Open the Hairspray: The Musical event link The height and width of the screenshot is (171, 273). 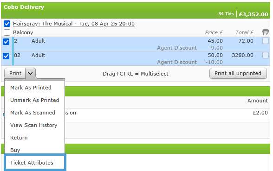pyautogui.click(x=74, y=24)
